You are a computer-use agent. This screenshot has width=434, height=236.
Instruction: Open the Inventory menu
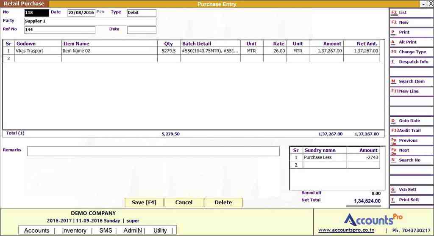pyautogui.click(x=74, y=231)
